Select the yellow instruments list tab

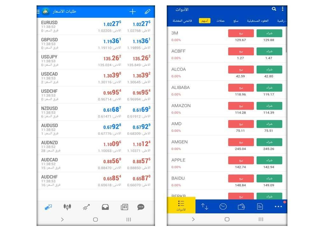[x=181, y=205]
